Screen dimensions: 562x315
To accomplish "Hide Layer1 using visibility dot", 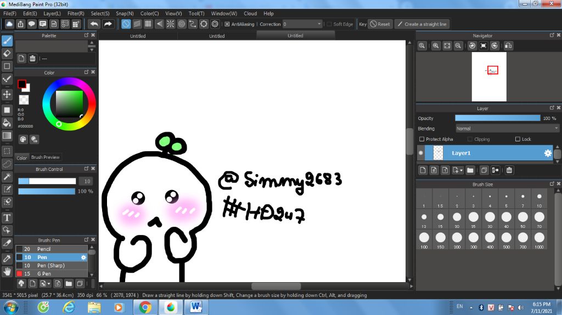I will 421,153.
